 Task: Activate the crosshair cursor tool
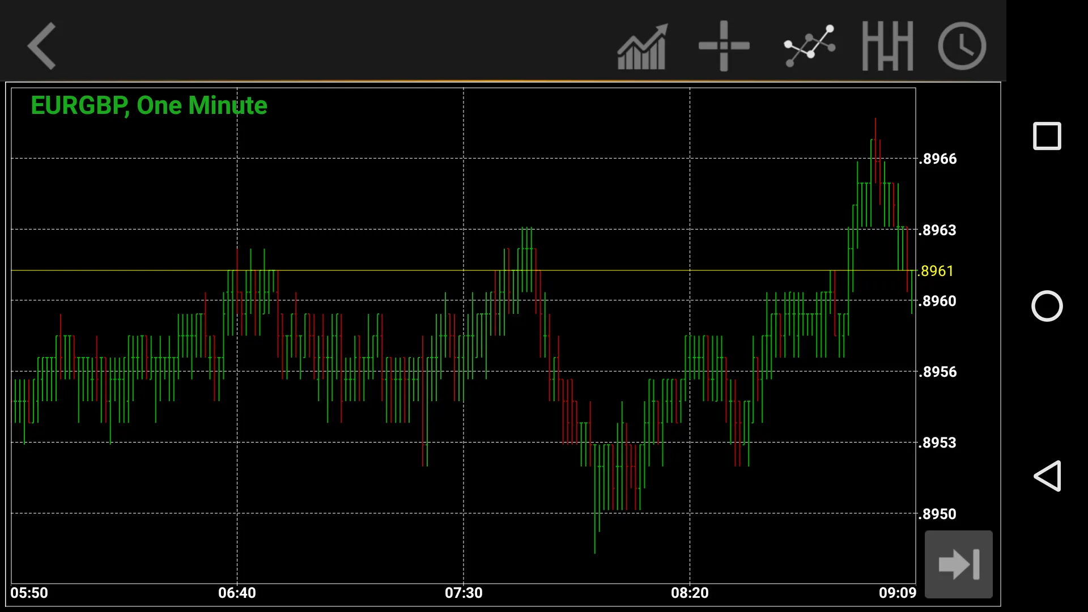pyautogui.click(x=724, y=46)
